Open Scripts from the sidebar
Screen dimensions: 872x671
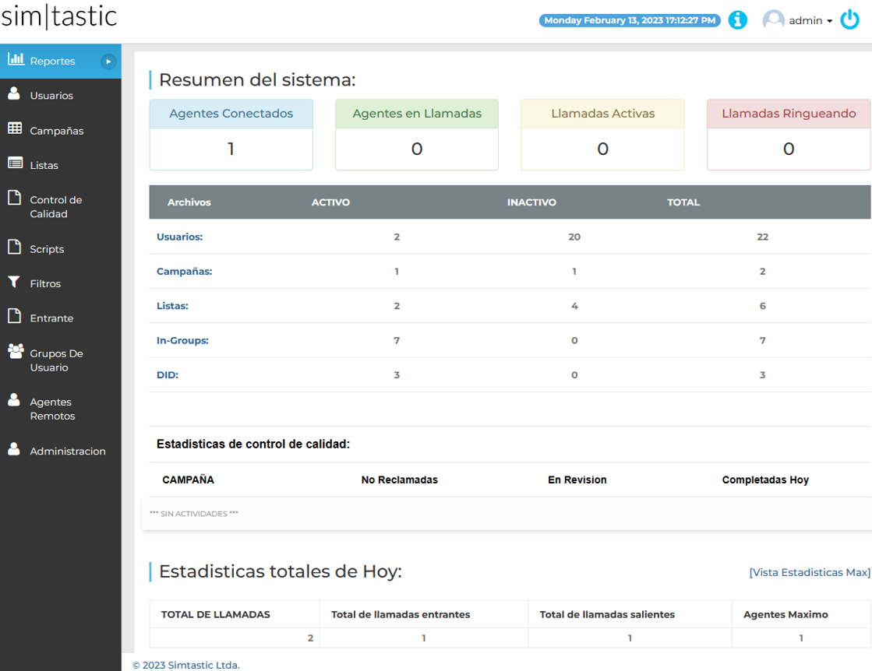[x=61, y=249]
